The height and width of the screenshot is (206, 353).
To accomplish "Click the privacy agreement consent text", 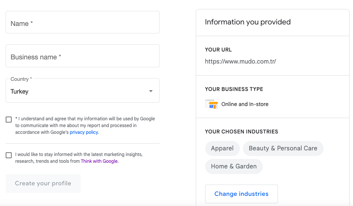I will coord(85,126).
